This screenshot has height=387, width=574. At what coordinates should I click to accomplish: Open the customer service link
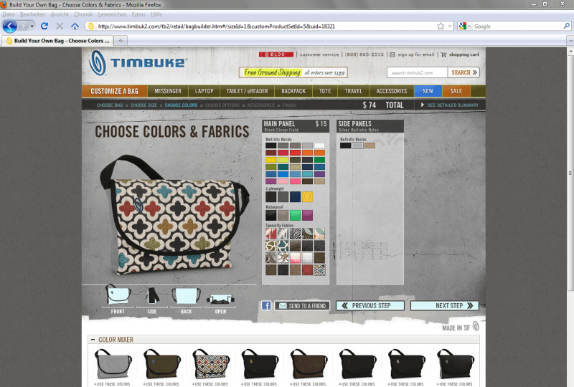point(319,54)
